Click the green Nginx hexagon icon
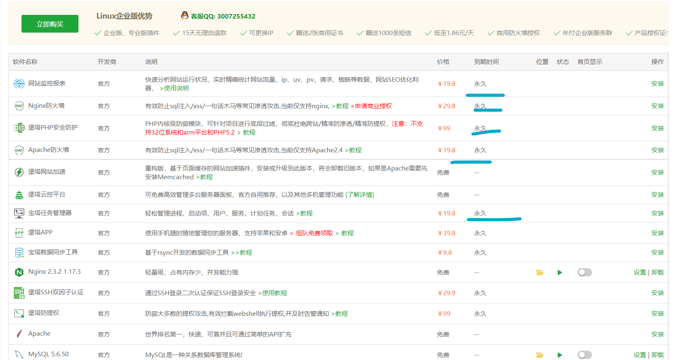This screenshot has width=674, height=360. pos(19,272)
